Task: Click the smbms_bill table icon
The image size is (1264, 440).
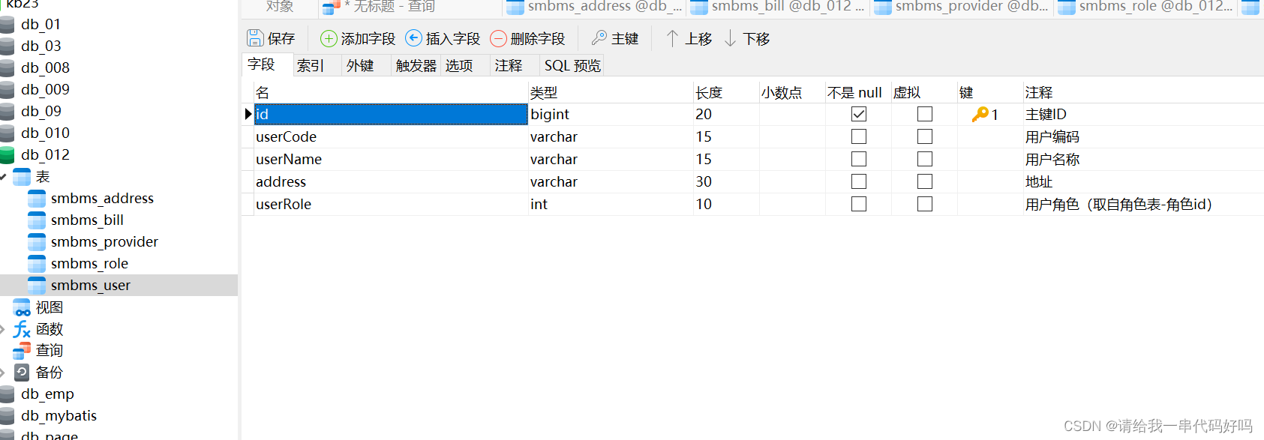Action: click(x=37, y=220)
